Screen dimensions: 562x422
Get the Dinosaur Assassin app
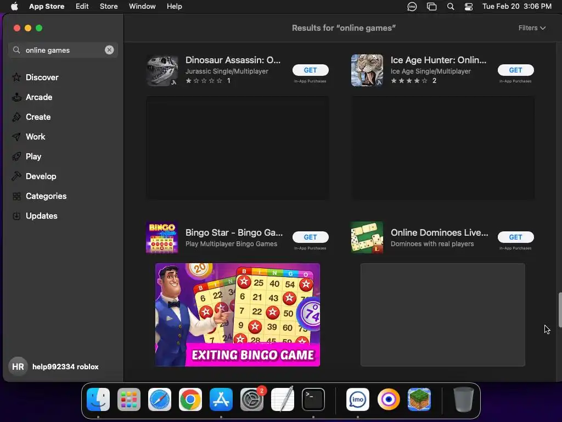(x=311, y=70)
